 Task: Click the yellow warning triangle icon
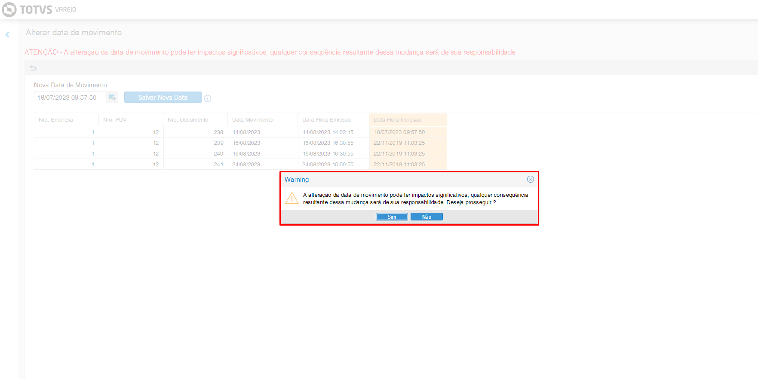click(x=292, y=198)
